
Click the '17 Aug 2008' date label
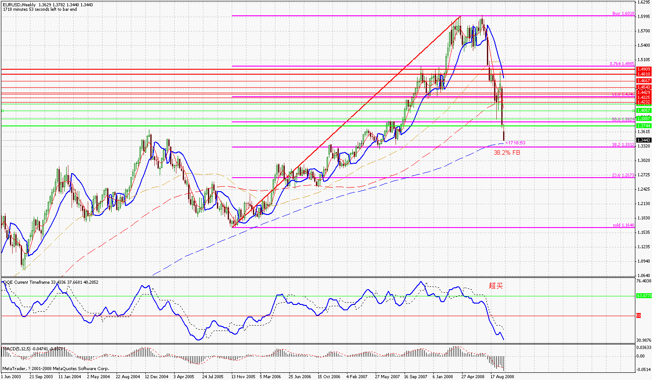pyautogui.click(x=502, y=377)
